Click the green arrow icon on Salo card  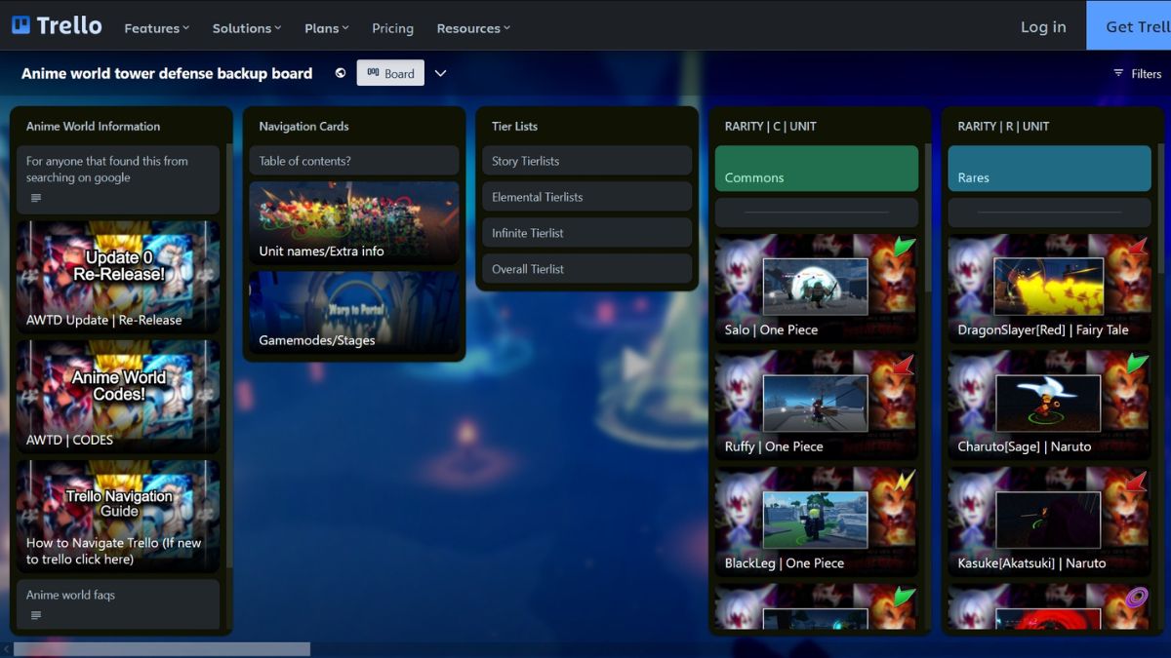click(x=905, y=248)
